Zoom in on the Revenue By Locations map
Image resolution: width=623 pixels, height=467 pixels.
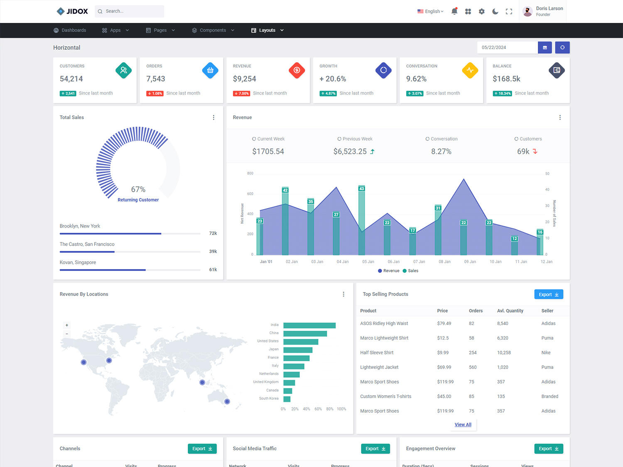point(66,325)
